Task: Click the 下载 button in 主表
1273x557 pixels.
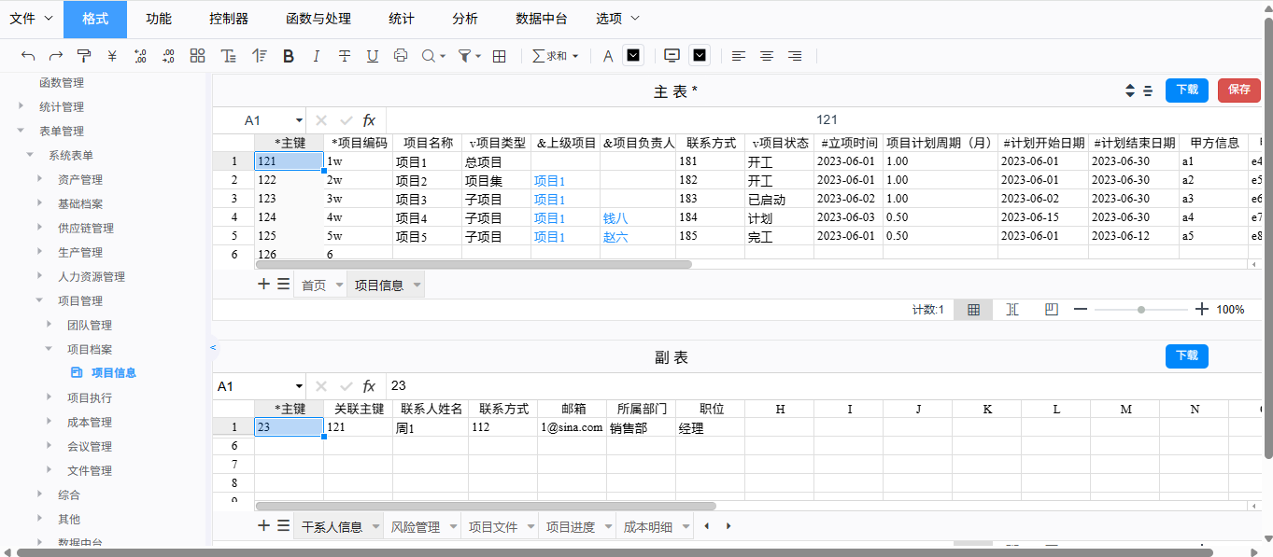Action: [x=1186, y=90]
